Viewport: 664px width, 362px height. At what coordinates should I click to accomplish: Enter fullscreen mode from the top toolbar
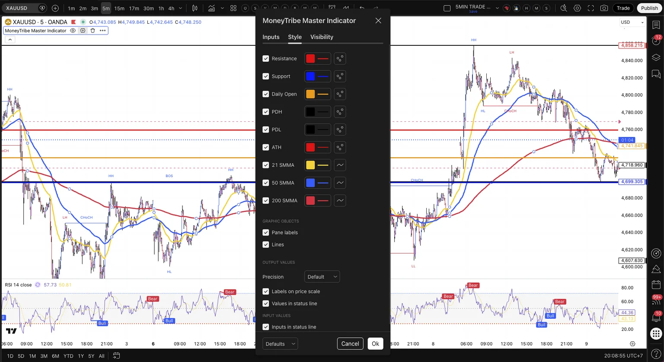tap(591, 8)
